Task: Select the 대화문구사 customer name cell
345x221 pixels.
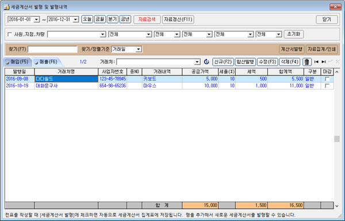Action: pyautogui.click(x=66, y=86)
